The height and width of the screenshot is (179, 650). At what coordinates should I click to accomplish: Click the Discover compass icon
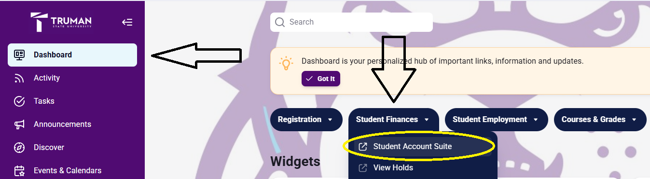point(19,148)
